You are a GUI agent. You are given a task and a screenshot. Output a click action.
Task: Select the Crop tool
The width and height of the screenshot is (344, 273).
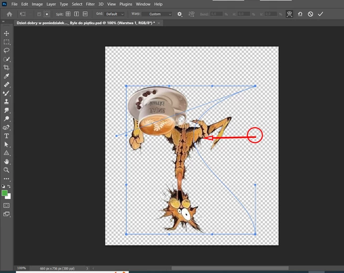pyautogui.click(x=6, y=67)
